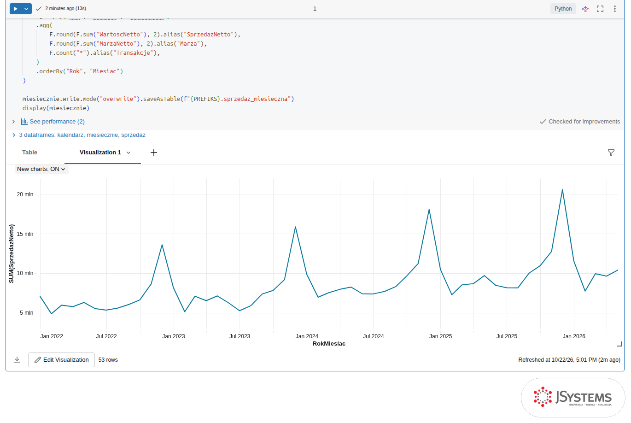Open the filter icon for results
631x423 pixels.
pos(611,153)
